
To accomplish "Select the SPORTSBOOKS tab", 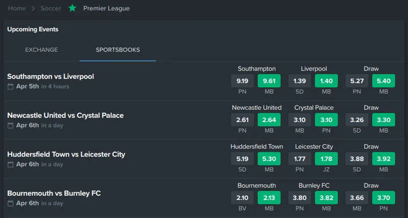I will click(x=118, y=50).
